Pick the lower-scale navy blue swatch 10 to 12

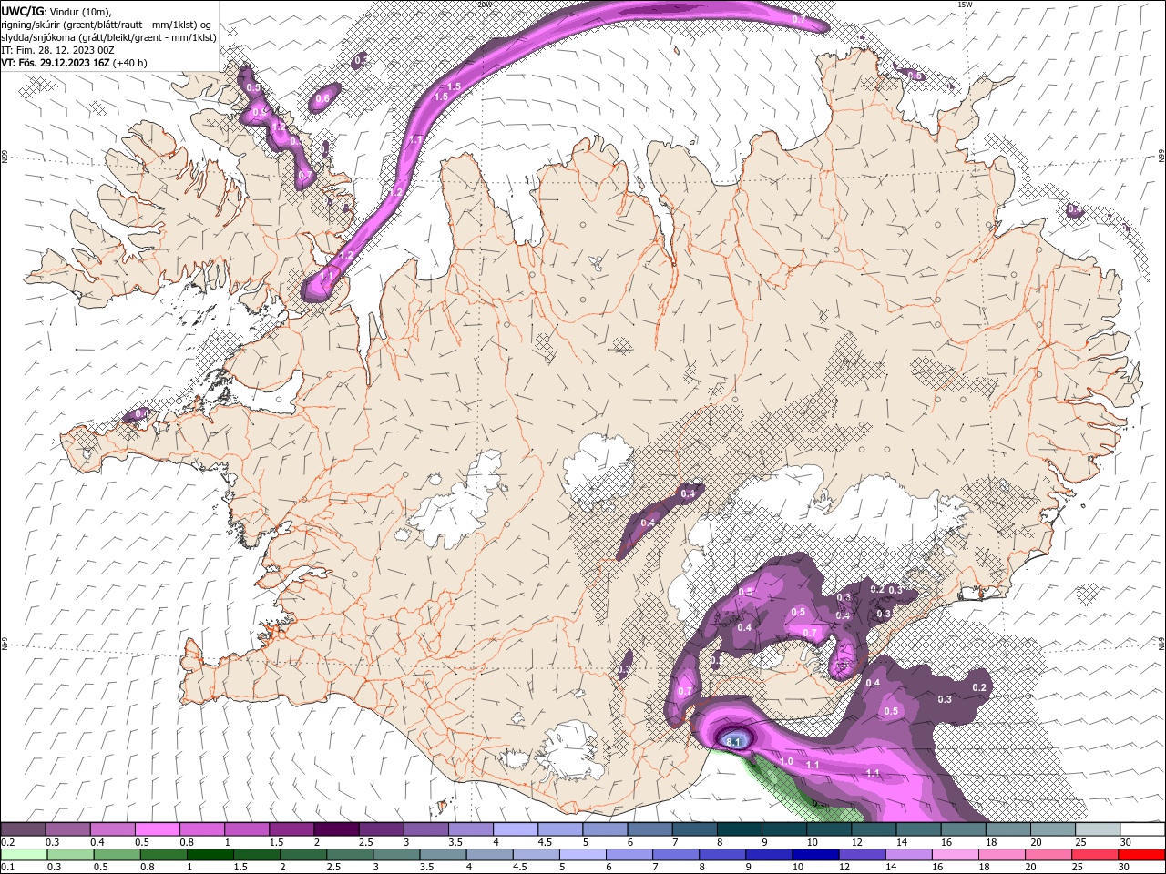814,855
